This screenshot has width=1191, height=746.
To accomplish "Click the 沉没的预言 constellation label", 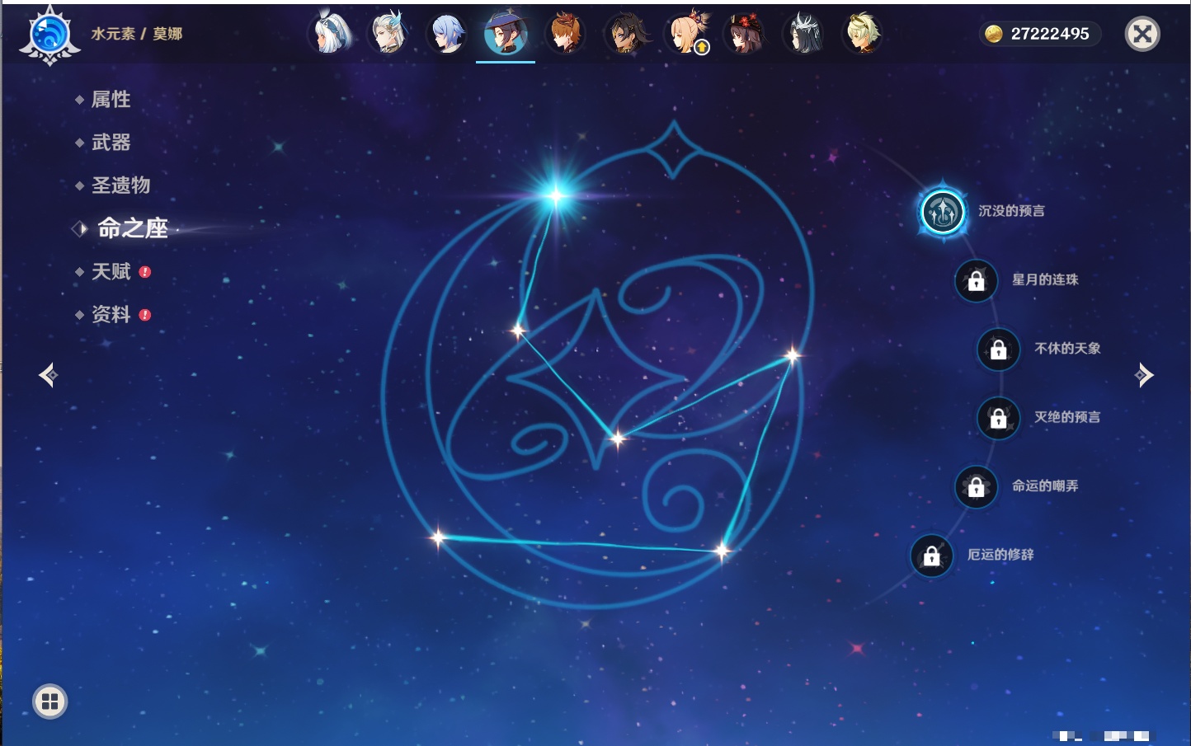I will pyautogui.click(x=1011, y=211).
